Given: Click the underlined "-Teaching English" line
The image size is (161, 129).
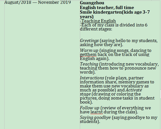Looking at the screenshot, I should [98, 21].
